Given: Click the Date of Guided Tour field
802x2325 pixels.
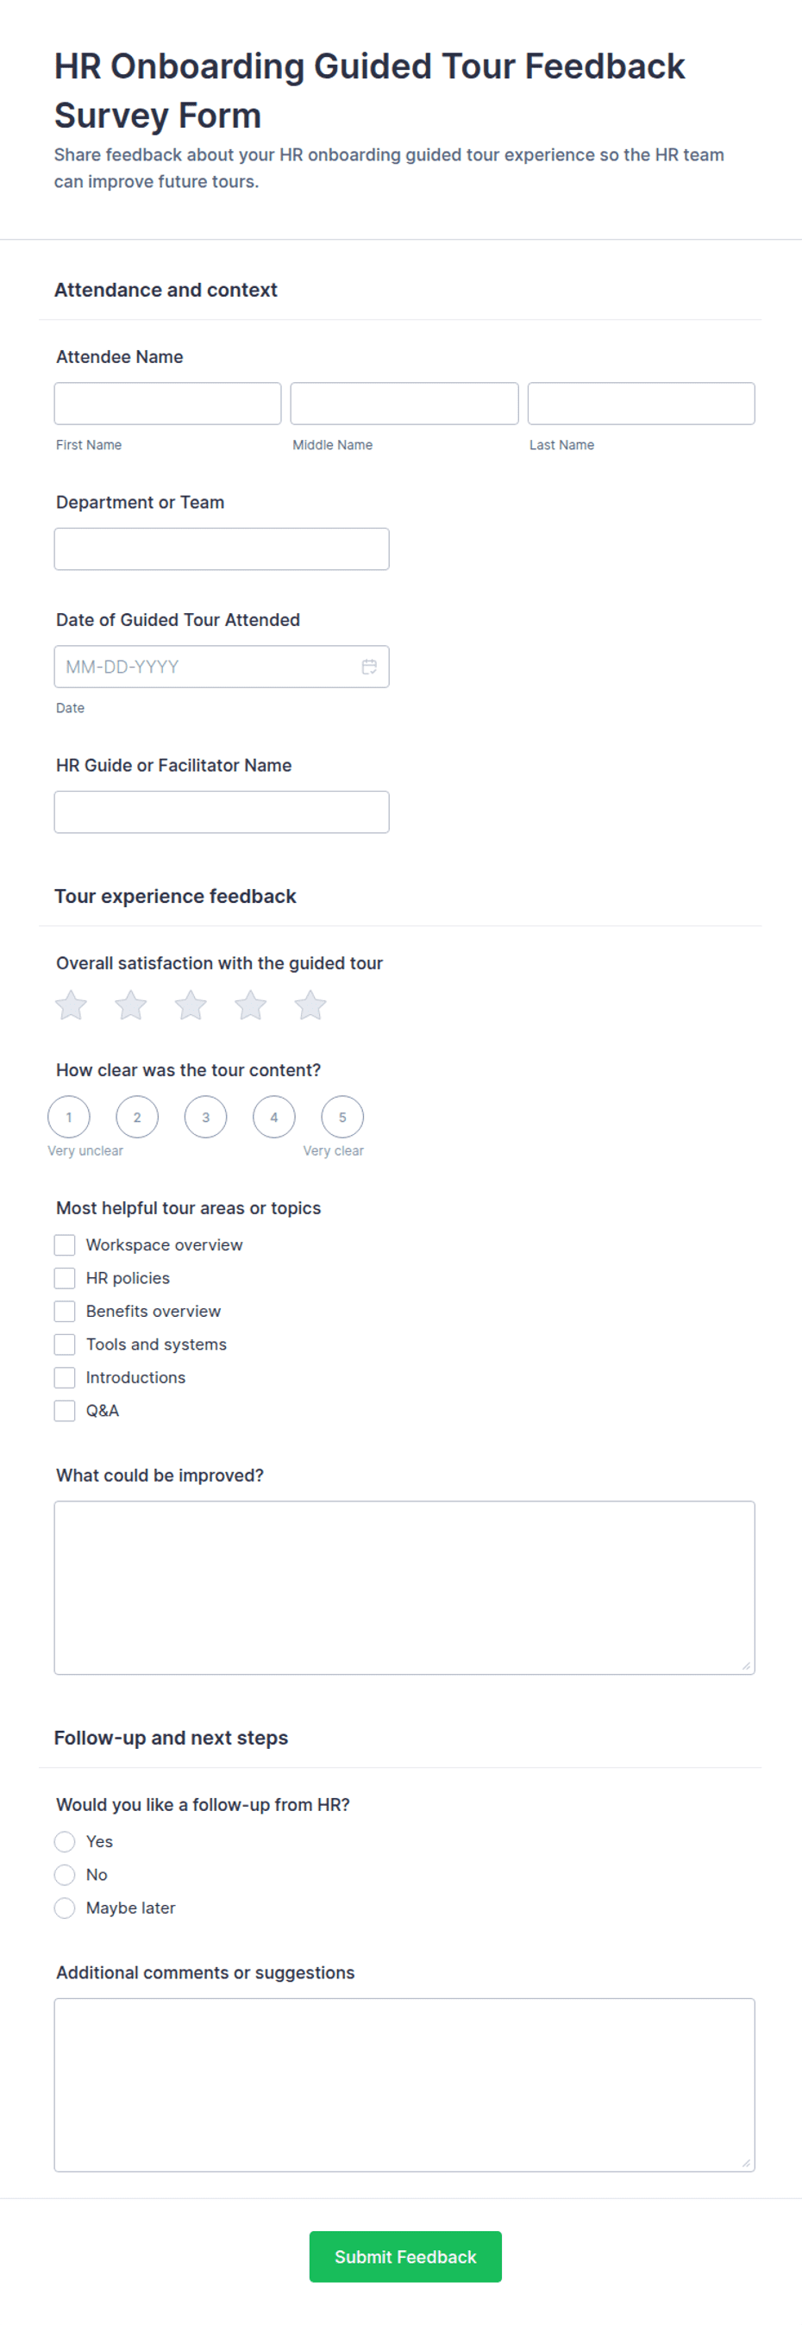Looking at the screenshot, I should pos(222,666).
